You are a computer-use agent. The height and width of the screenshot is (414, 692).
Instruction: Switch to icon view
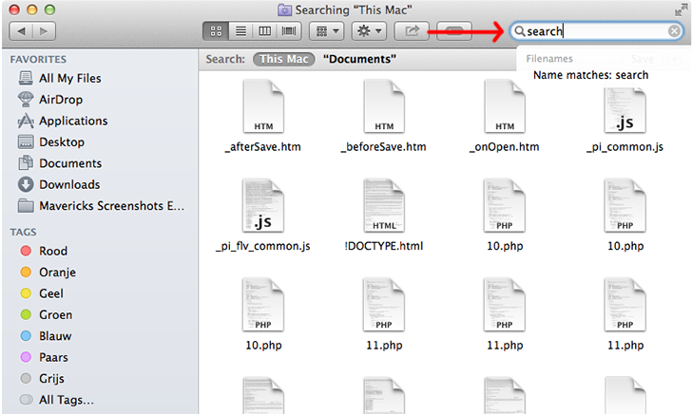tap(216, 31)
